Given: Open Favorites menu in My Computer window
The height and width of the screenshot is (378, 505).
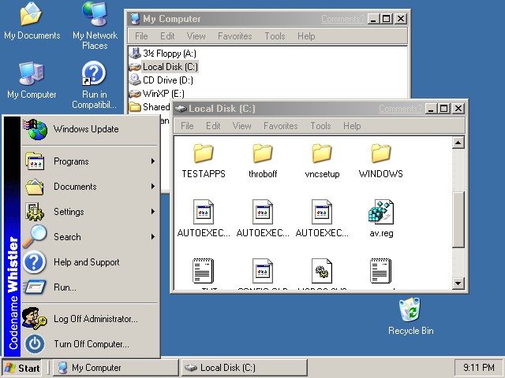Looking at the screenshot, I should 235,36.
